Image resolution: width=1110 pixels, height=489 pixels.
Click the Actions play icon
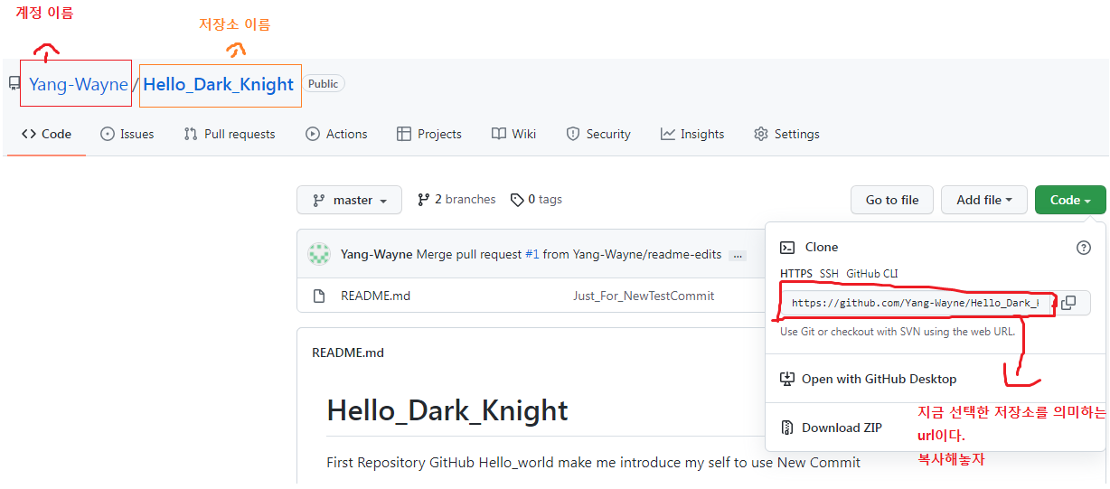click(x=313, y=134)
